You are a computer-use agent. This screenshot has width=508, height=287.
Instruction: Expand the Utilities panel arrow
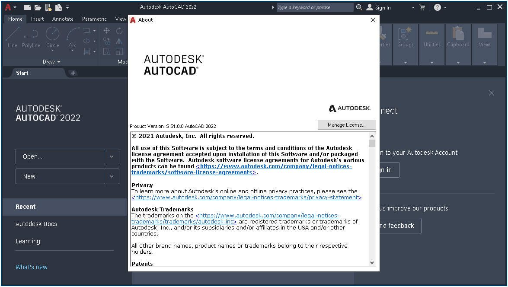click(432, 63)
